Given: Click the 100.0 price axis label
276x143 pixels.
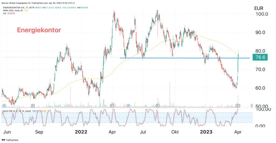Looking at the screenshot, I should [261, 14].
